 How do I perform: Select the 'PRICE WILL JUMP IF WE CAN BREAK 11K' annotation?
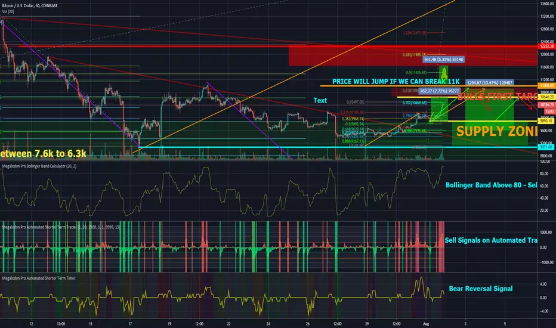(396, 82)
